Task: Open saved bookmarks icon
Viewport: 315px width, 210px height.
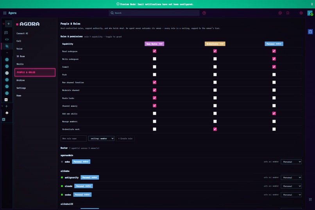Action: point(288,13)
